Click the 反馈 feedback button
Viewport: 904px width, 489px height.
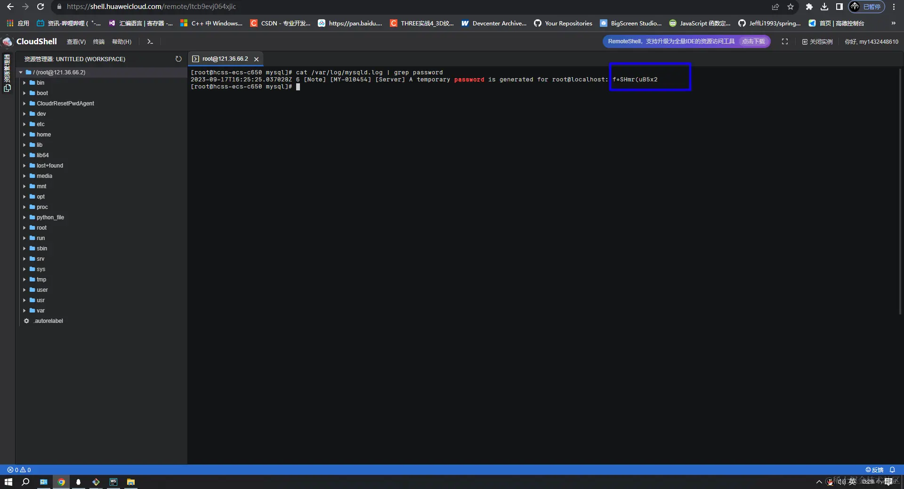click(x=874, y=470)
